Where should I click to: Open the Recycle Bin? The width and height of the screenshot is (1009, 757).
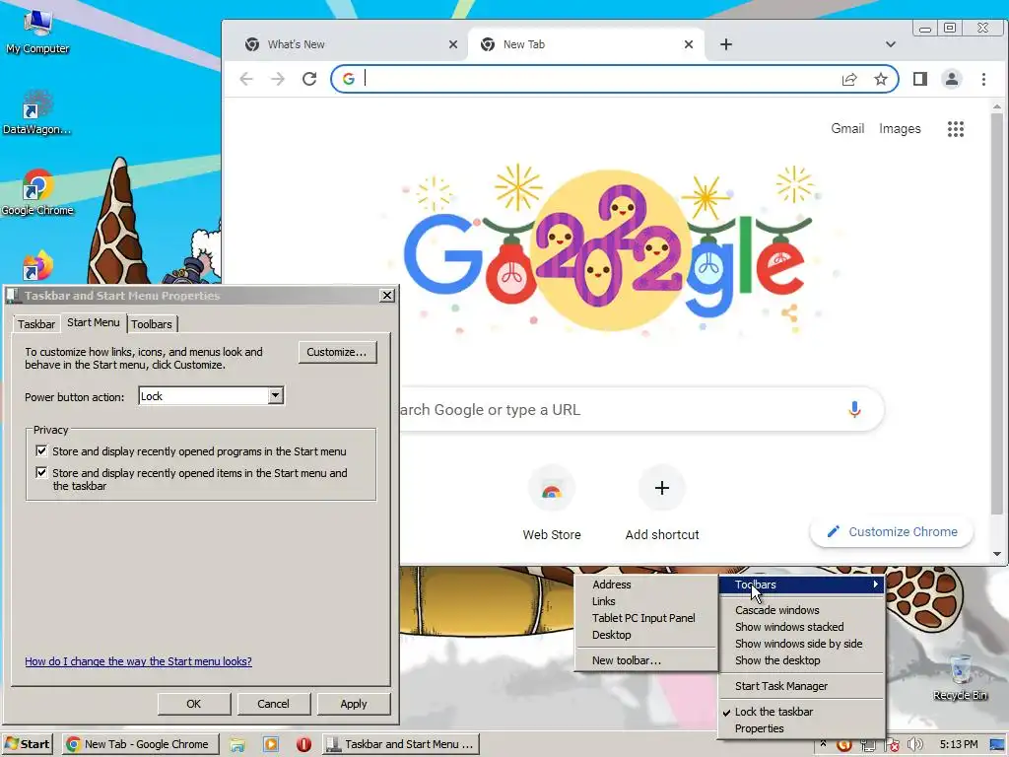tap(960, 677)
